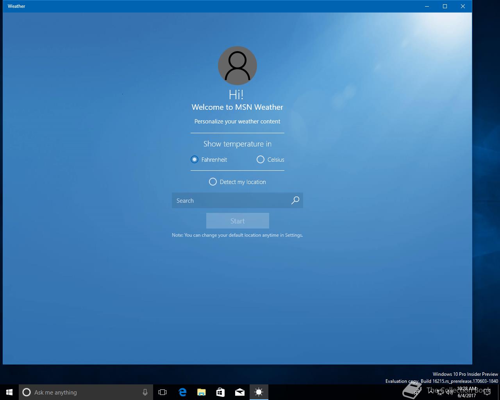
Task: Open the Windows Start menu
Action: click(9, 392)
